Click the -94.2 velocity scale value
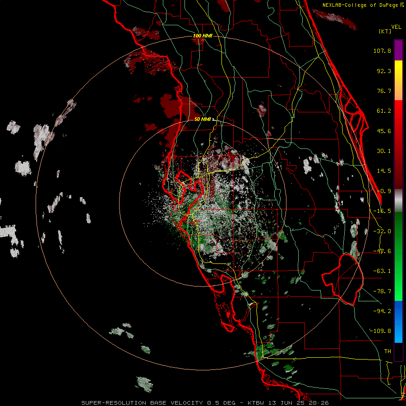 [x=382, y=311]
